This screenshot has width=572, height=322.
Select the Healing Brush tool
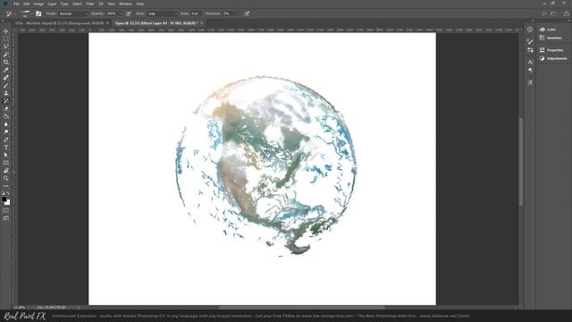pos(6,78)
